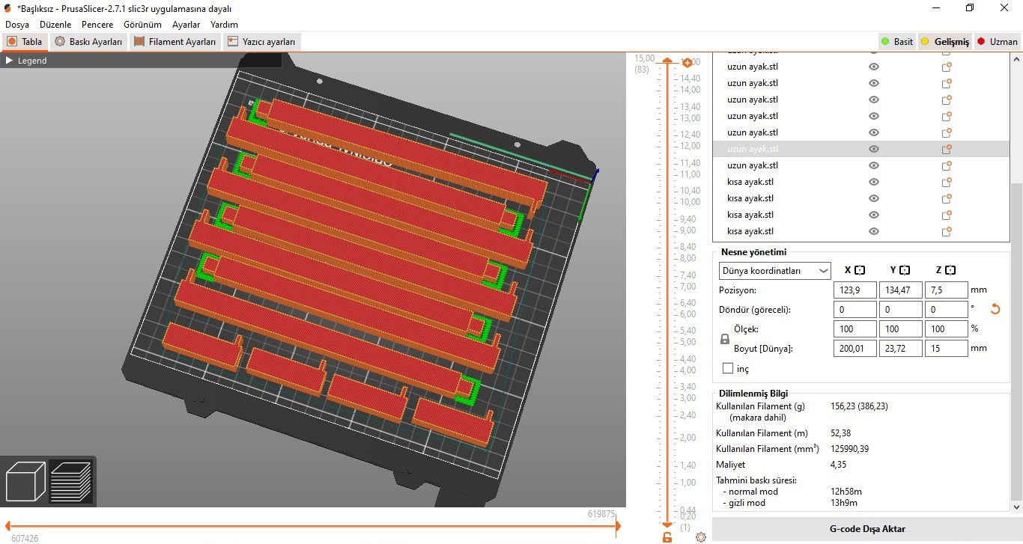Image resolution: width=1023 pixels, height=544 pixels.
Task: Click the padlock icon below the vertical layer slider
Action: click(667, 537)
